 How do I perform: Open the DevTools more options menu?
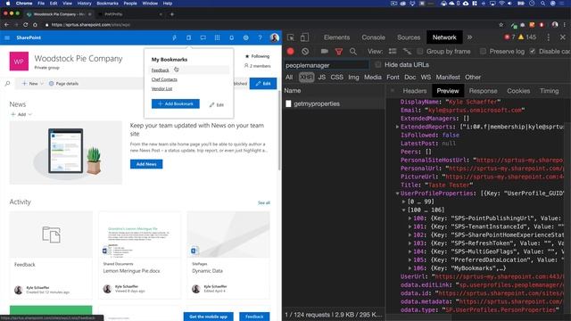click(549, 37)
